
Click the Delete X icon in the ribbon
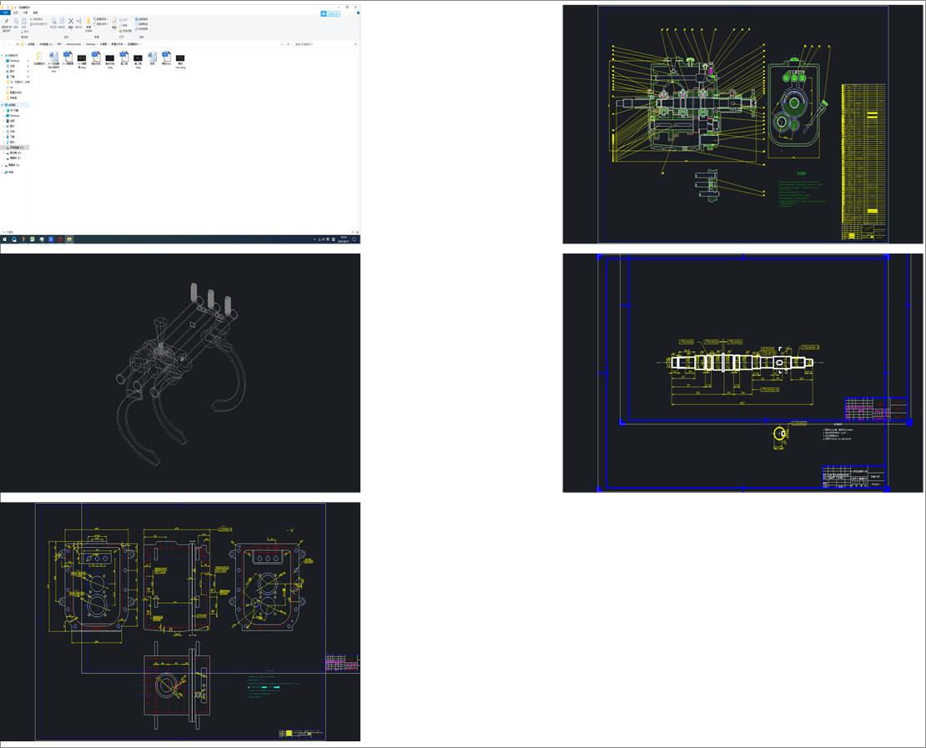coord(71,23)
